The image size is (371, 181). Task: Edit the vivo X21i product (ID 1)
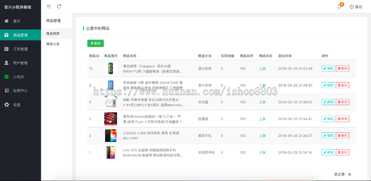pos(328,153)
